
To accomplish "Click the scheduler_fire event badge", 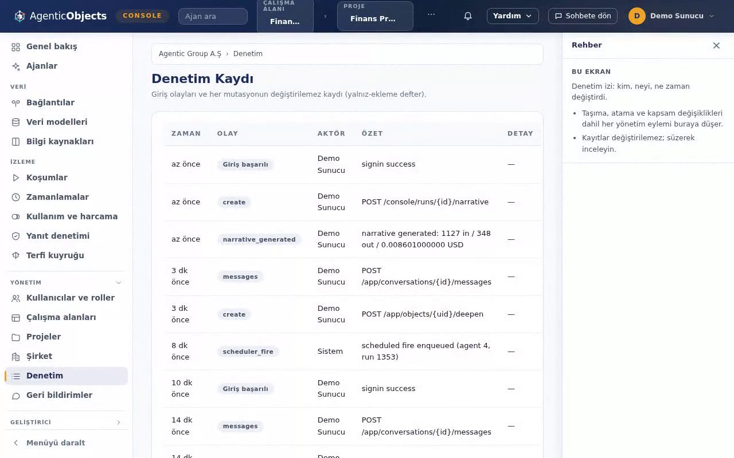I will (248, 352).
